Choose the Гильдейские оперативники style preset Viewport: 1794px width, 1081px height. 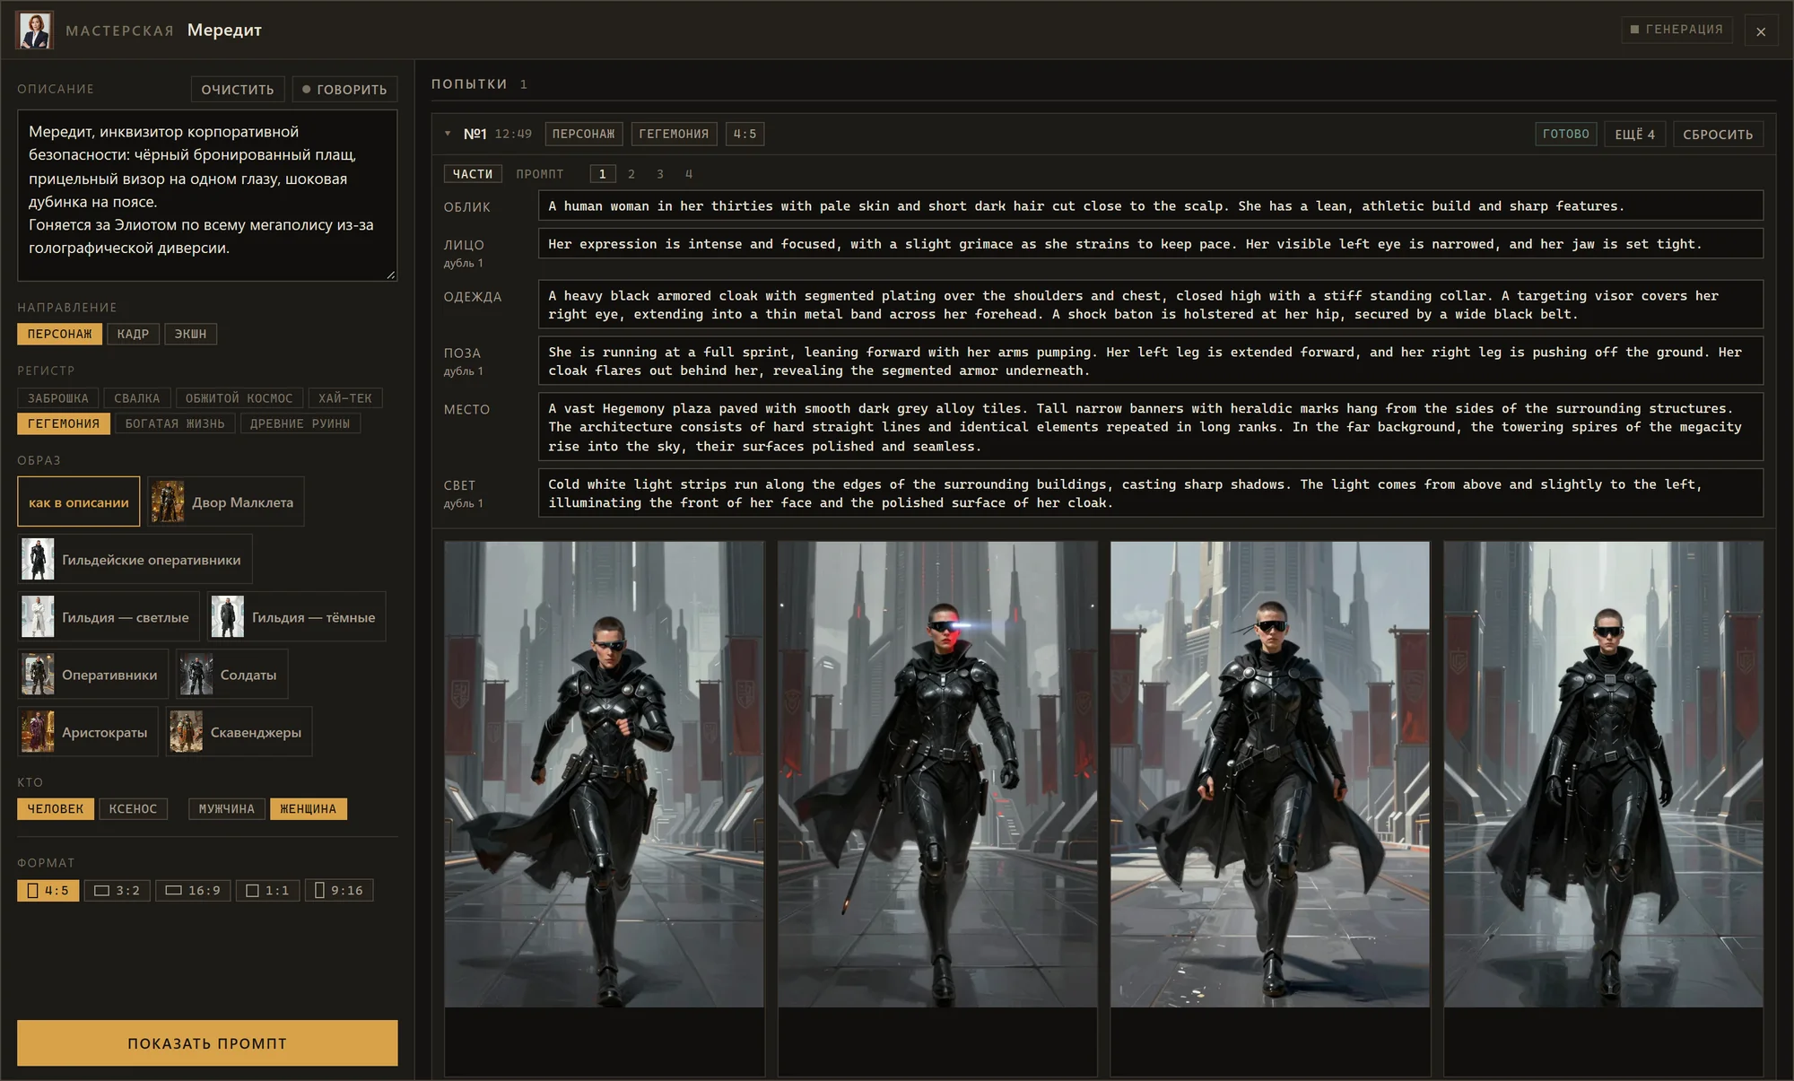tap(135, 559)
